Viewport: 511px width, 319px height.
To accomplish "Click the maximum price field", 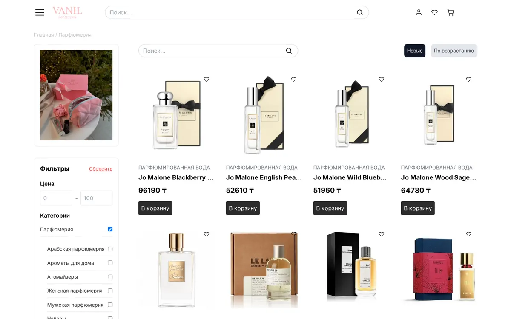I will tap(97, 198).
